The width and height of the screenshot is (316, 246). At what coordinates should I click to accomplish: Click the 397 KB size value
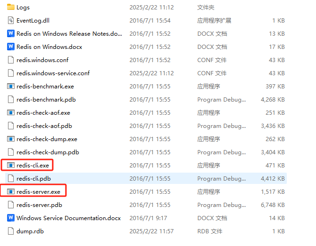point(275,87)
